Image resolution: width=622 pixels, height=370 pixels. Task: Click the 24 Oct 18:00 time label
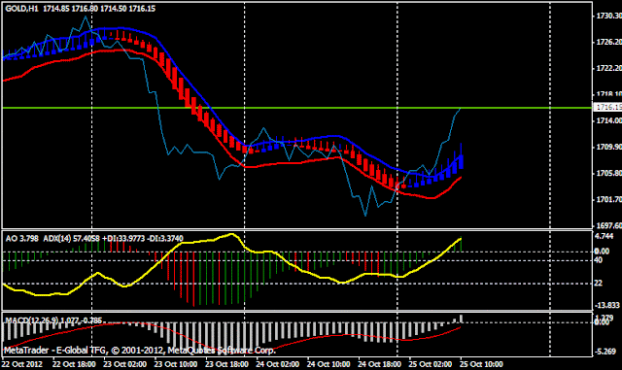click(x=379, y=364)
